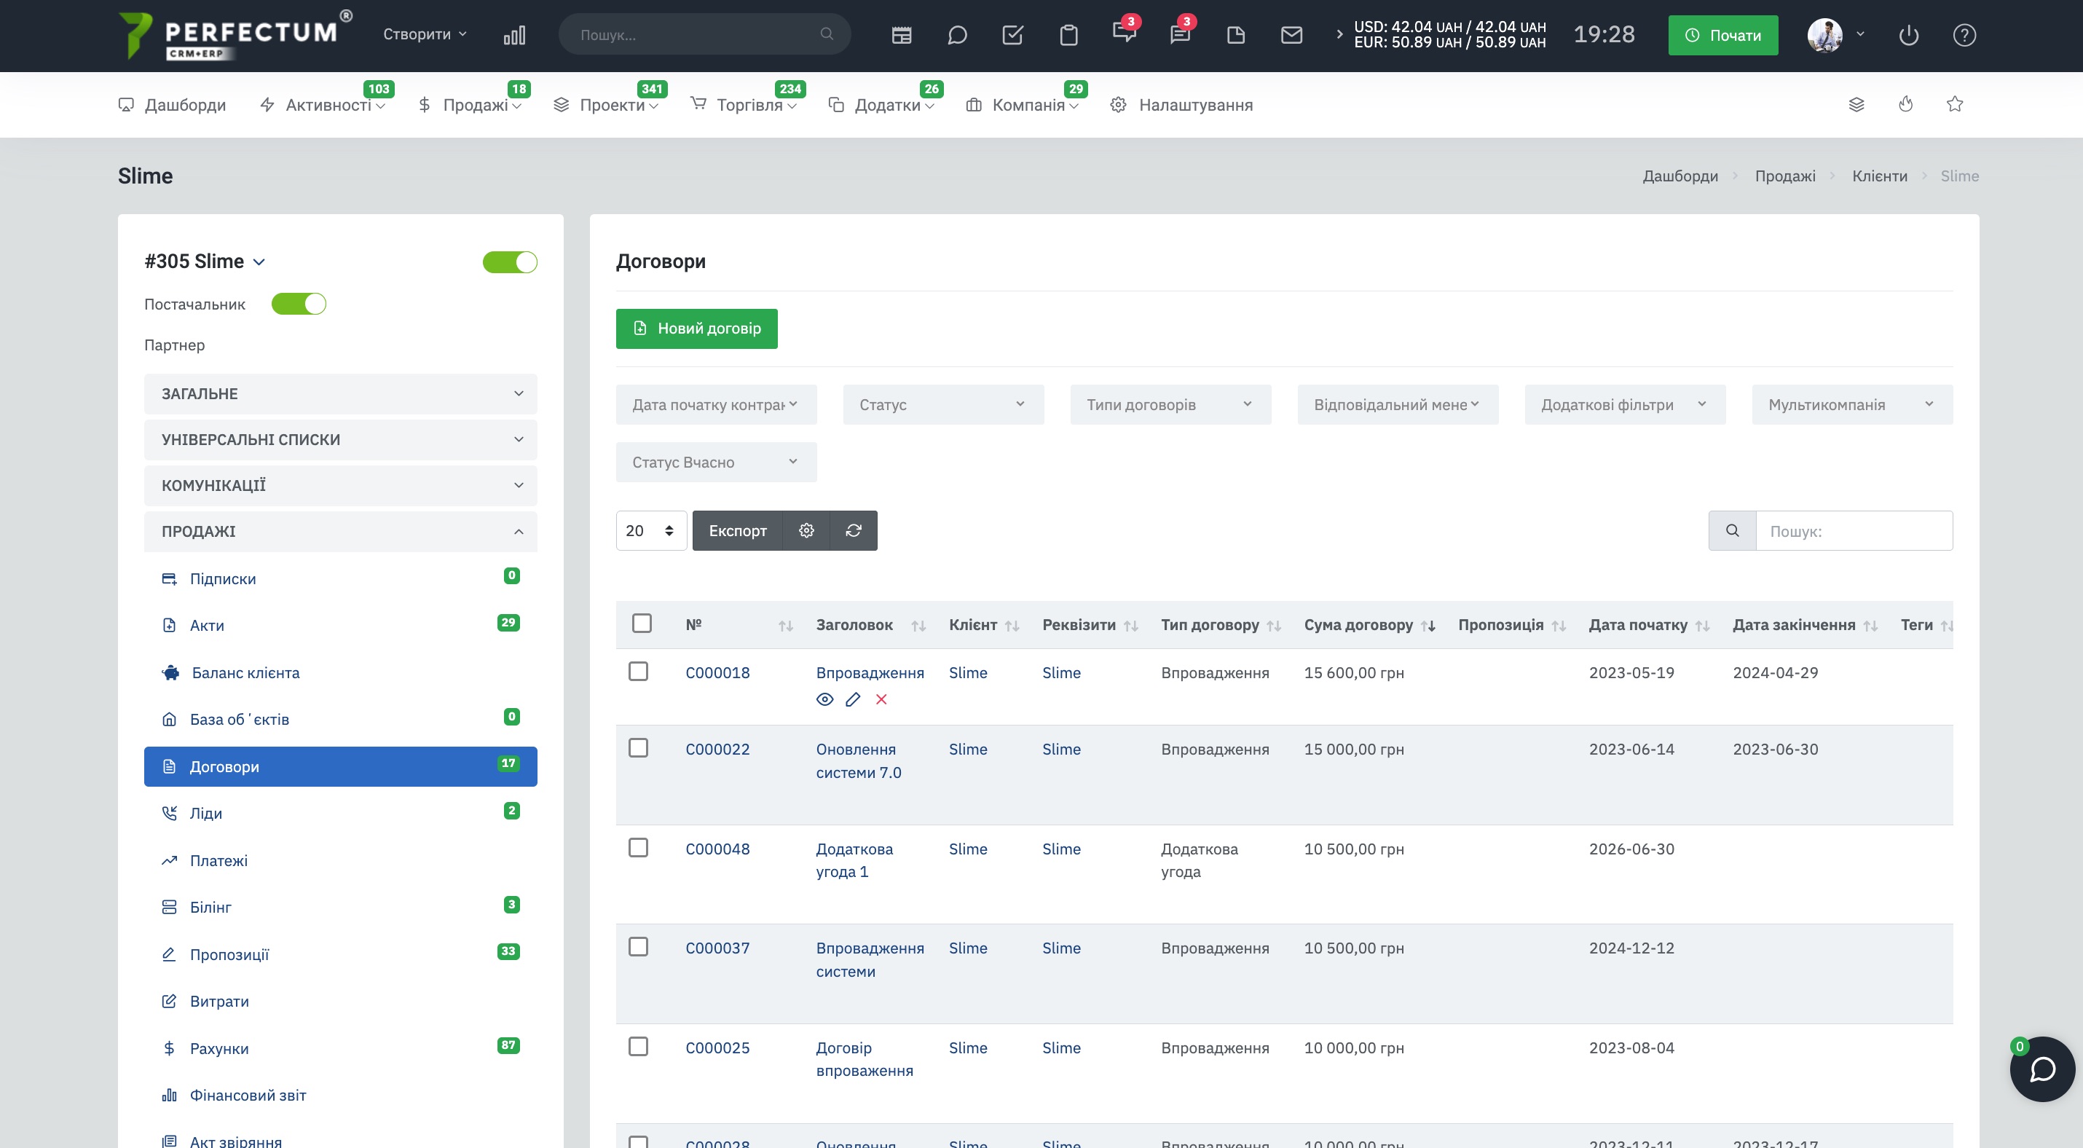The height and width of the screenshot is (1148, 2083).
Task: Click the power logout icon
Action: click(1909, 35)
